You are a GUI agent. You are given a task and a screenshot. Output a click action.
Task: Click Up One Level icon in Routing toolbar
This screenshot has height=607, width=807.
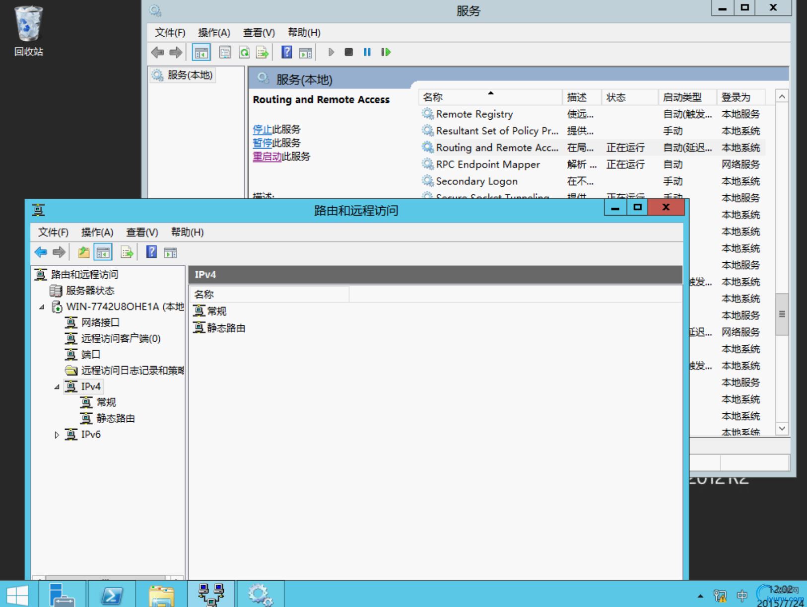pyautogui.click(x=83, y=252)
